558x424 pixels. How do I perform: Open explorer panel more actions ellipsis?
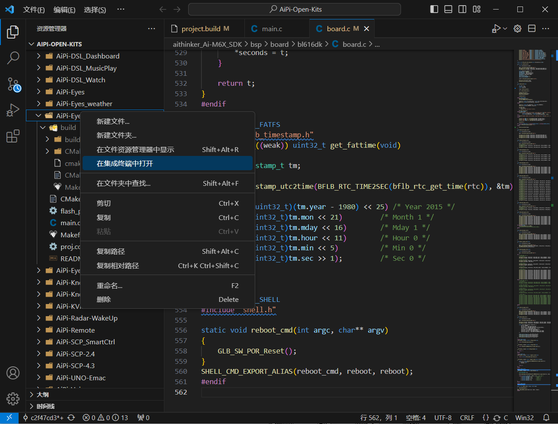tap(151, 29)
